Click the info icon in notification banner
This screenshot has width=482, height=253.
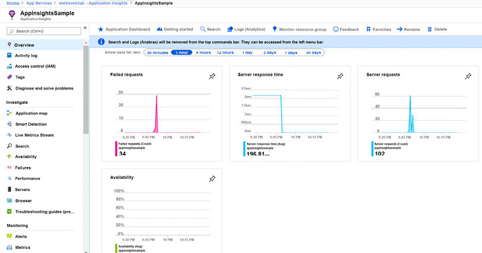point(101,41)
